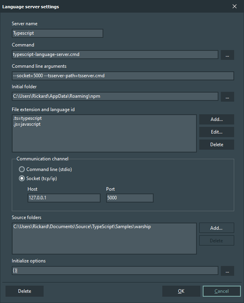Click inside the Initial folder path field
The height and width of the screenshot is (303, 244).
(x=115, y=97)
